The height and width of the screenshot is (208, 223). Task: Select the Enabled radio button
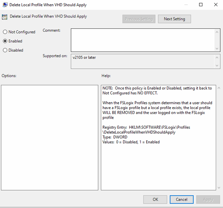(x=5, y=41)
